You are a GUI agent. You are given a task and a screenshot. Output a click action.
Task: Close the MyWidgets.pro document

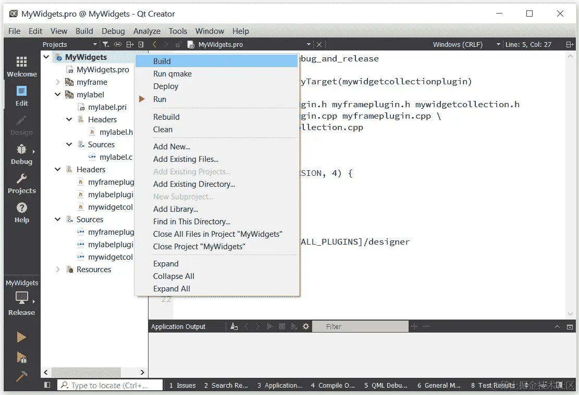tap(319, 44)
